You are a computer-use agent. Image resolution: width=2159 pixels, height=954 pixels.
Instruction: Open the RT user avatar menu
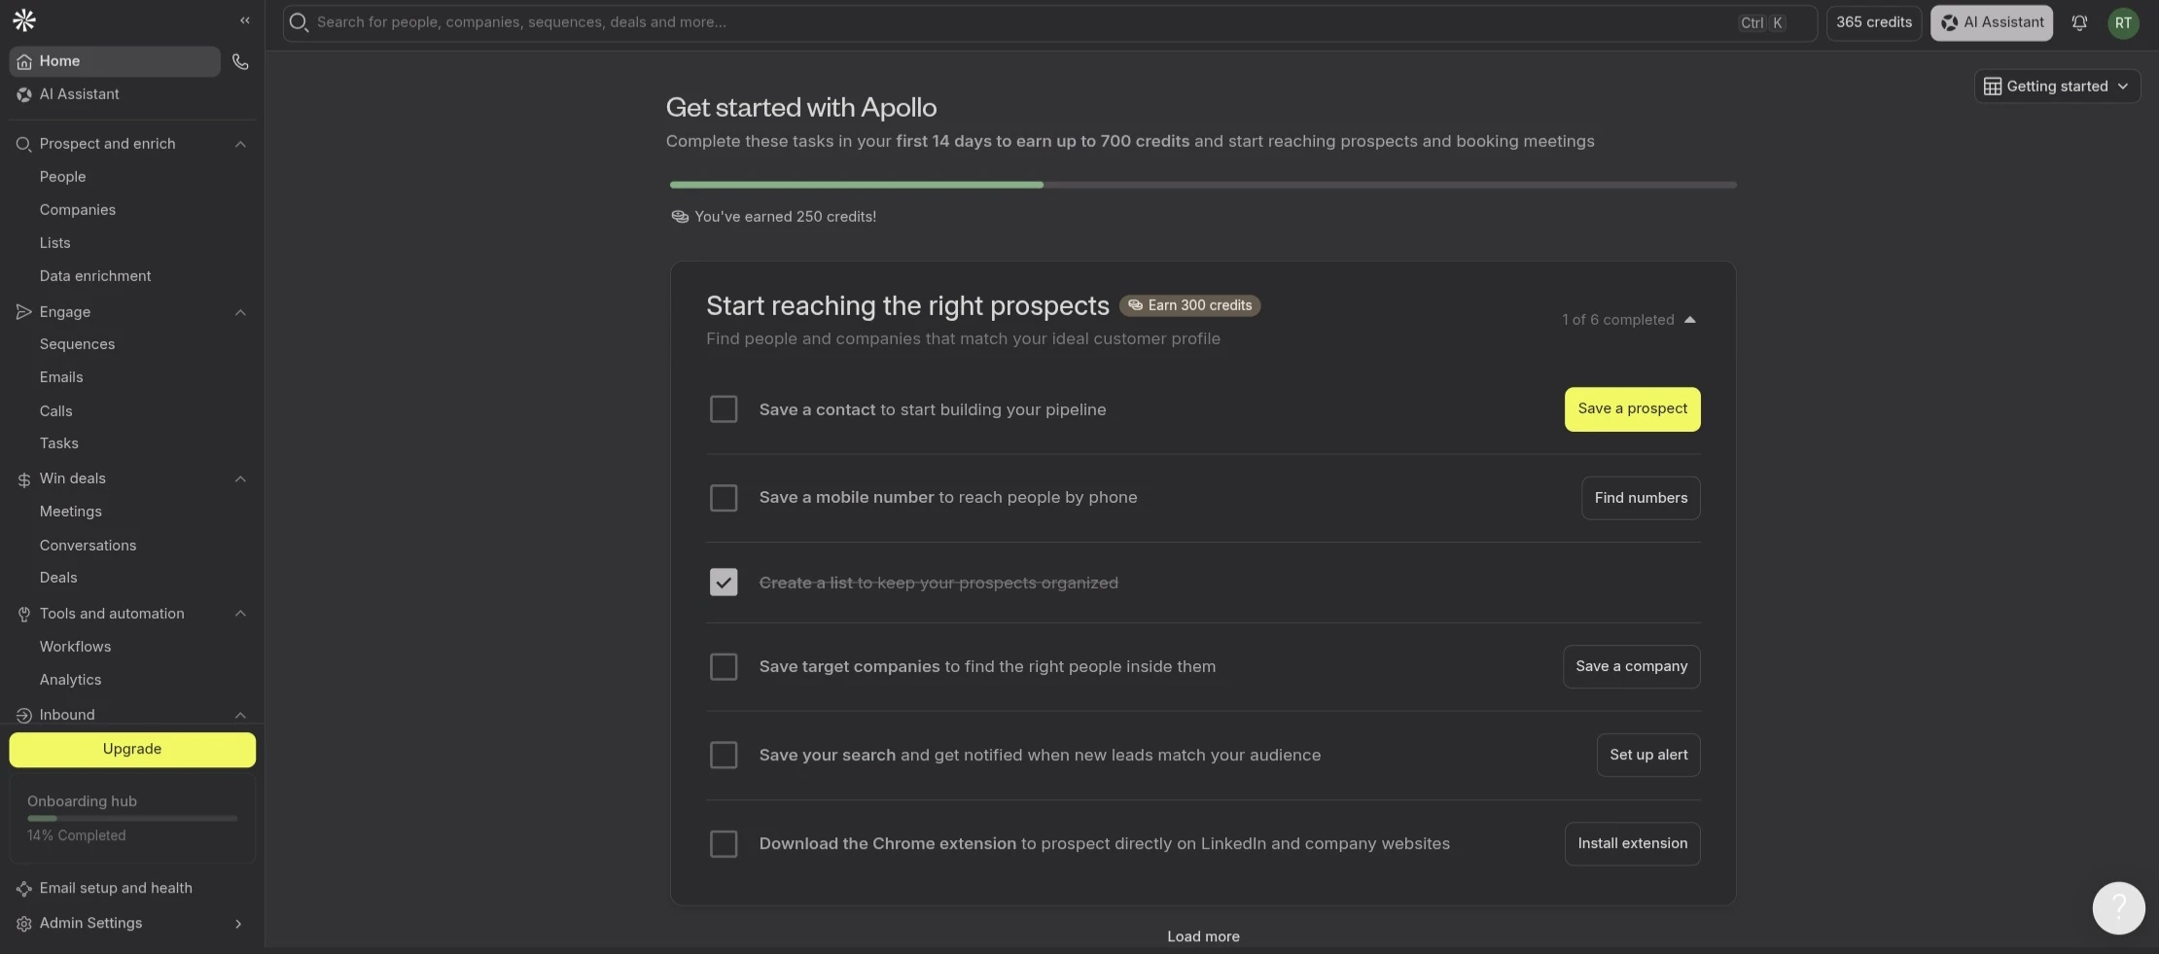point(2123,22)
